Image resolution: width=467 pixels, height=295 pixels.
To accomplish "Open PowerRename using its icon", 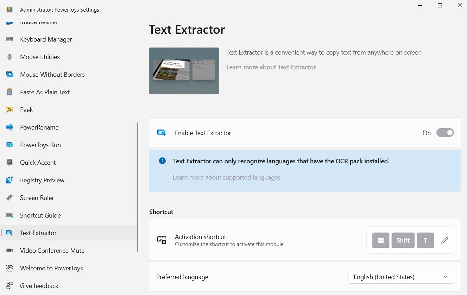I will (x=10, y=127).
